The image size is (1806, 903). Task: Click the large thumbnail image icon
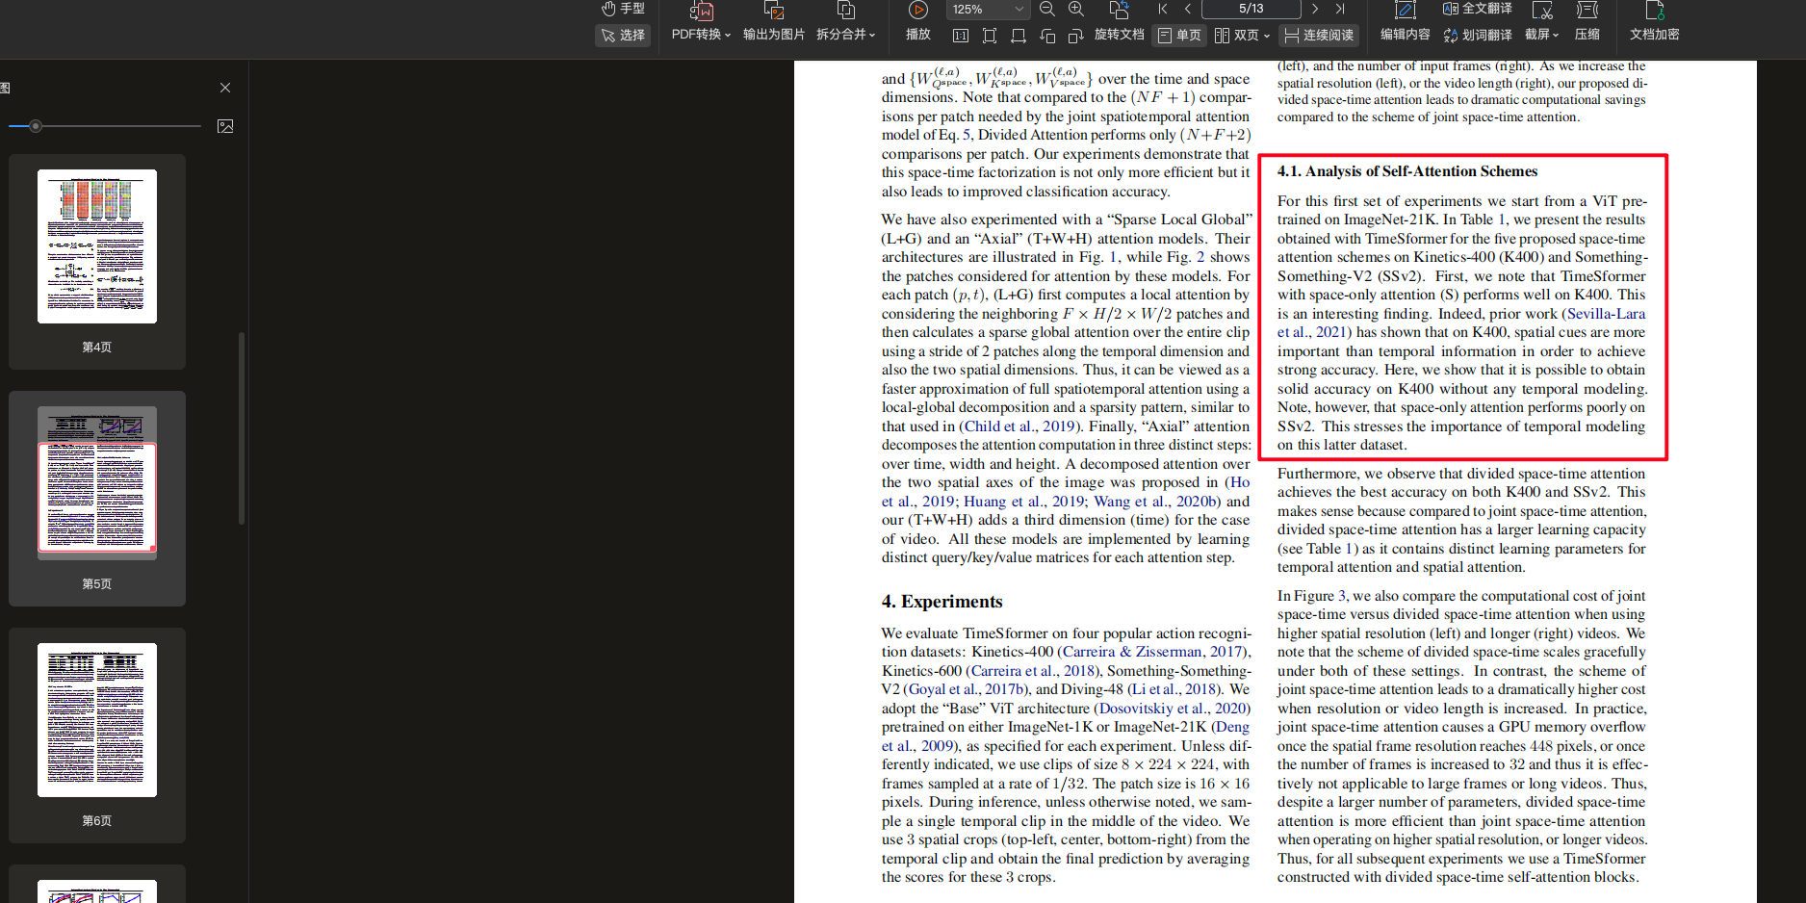click(225, 126)
